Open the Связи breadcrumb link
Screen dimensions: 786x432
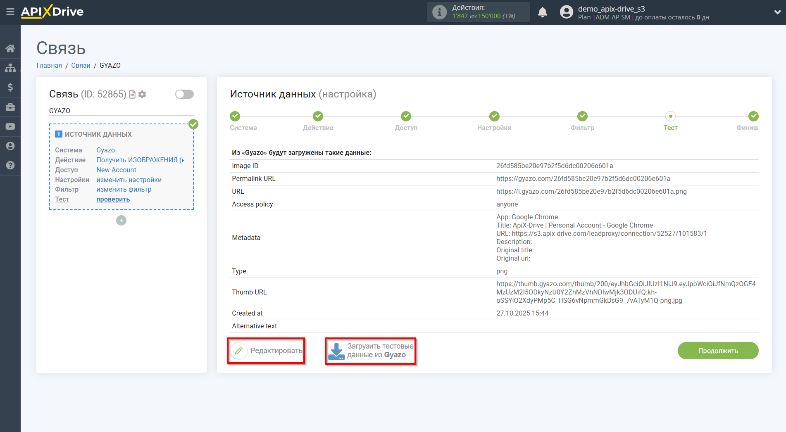pos(81,65)
